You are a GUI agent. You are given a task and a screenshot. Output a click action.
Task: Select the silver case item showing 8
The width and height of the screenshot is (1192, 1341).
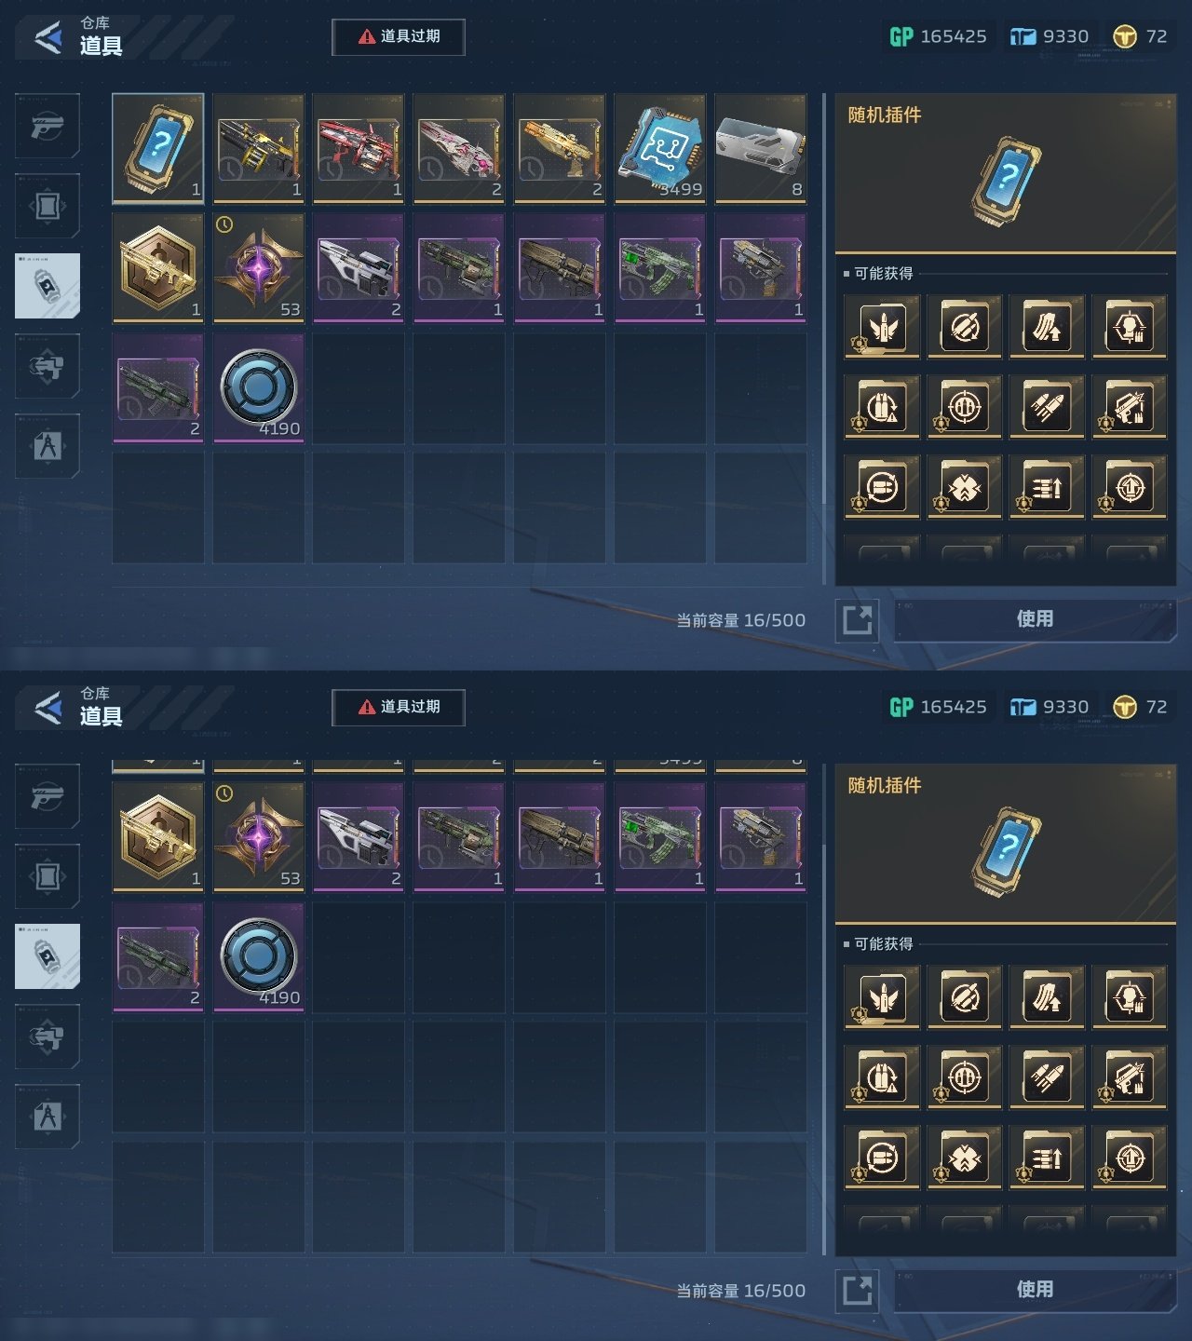761,148
